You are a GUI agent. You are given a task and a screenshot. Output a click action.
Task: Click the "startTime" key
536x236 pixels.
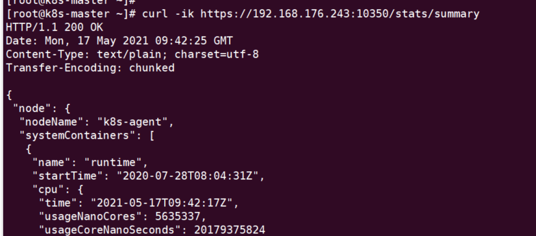[x=67, y=176]
